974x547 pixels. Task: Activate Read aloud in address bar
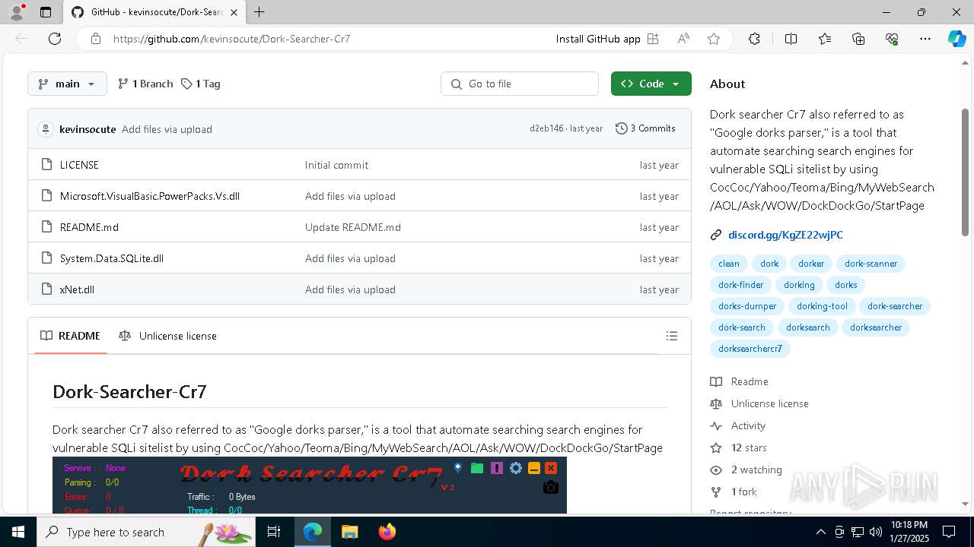683,39
